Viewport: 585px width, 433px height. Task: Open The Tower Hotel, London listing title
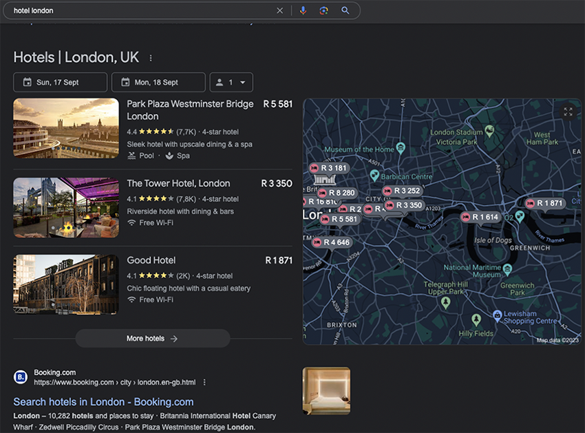pos(178,183)
